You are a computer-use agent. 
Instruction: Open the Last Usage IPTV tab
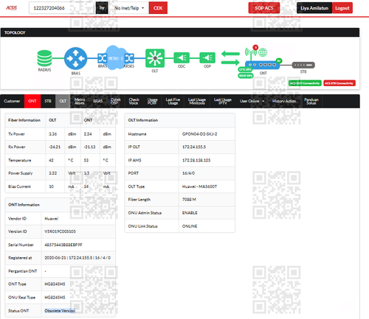pyautogui.click(x=223, y=101)
